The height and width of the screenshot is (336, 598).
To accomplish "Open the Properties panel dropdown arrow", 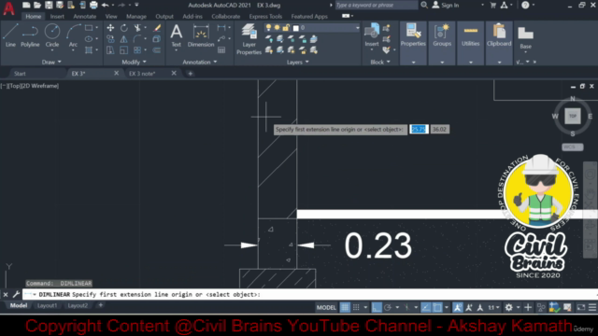I will pos(413,63).
